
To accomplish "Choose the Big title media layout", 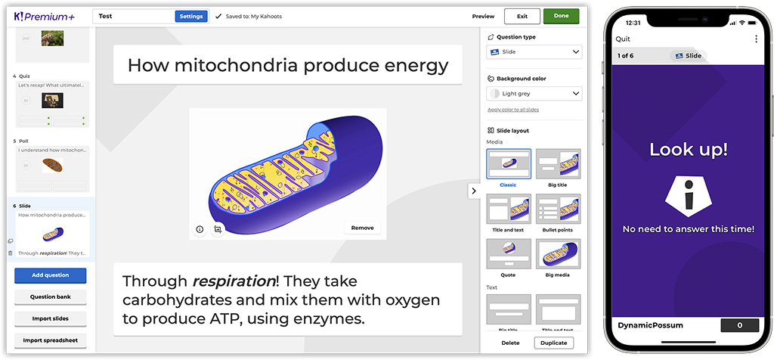I will point(559,163).
